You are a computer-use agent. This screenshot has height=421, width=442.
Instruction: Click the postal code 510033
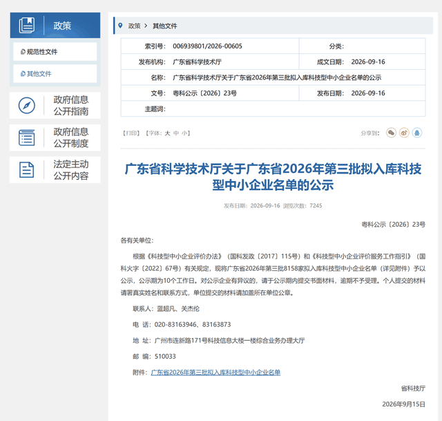tap(165, 357)
